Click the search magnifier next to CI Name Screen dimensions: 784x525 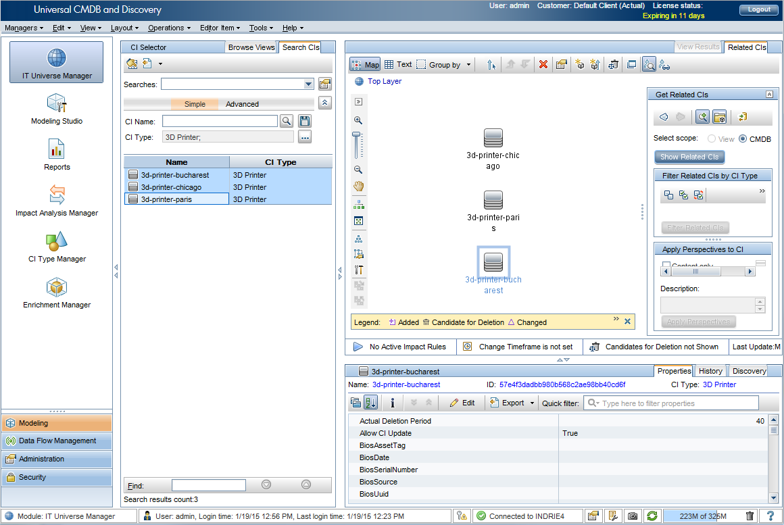click(287, 121)
